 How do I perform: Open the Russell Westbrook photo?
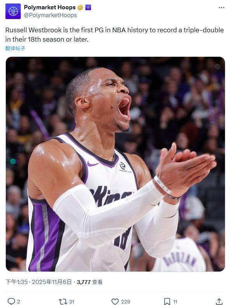(x=115, y=164)
